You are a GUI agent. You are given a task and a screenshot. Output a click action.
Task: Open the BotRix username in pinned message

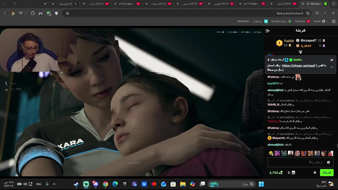[x=298, y=60]
